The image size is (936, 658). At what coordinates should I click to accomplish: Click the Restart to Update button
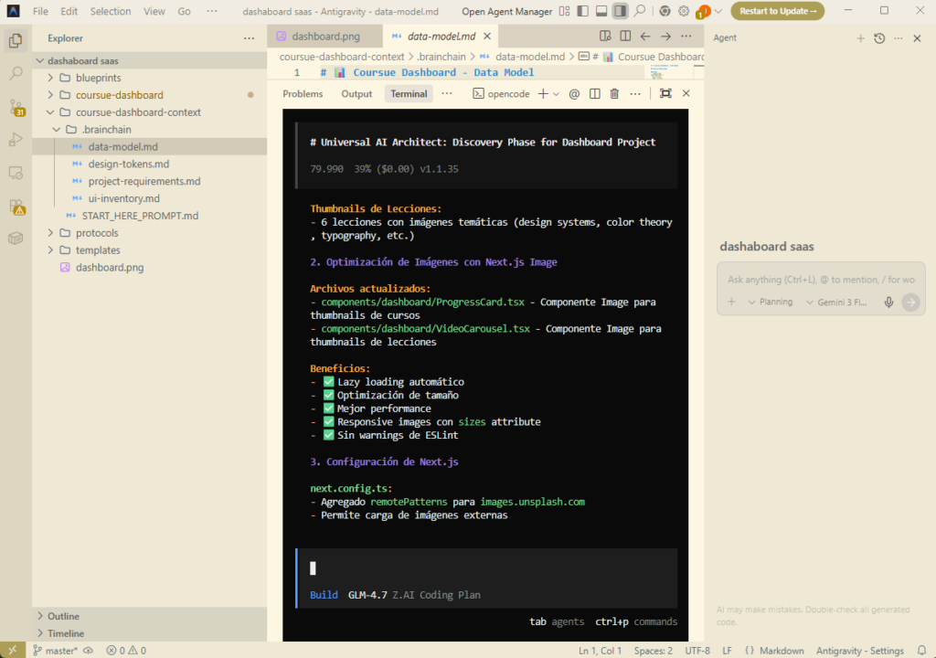point(777,11)
